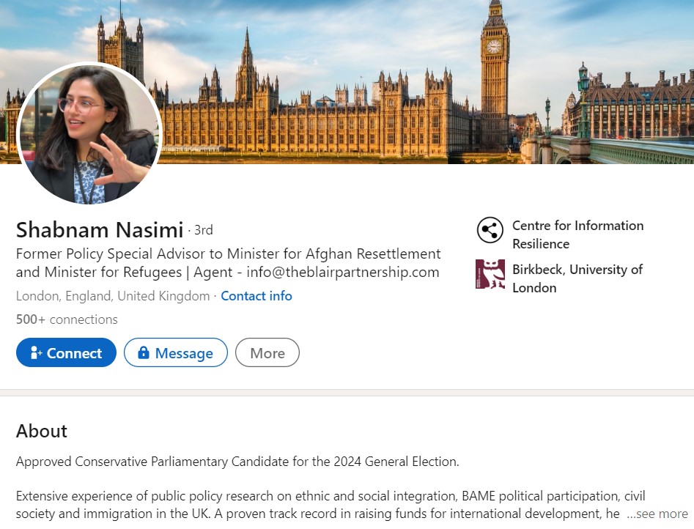The image size is (694, 529).
Task: Click the London, England location text
Action: (113, 296)
